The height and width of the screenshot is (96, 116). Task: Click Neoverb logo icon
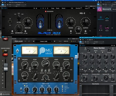pos(99,9)
